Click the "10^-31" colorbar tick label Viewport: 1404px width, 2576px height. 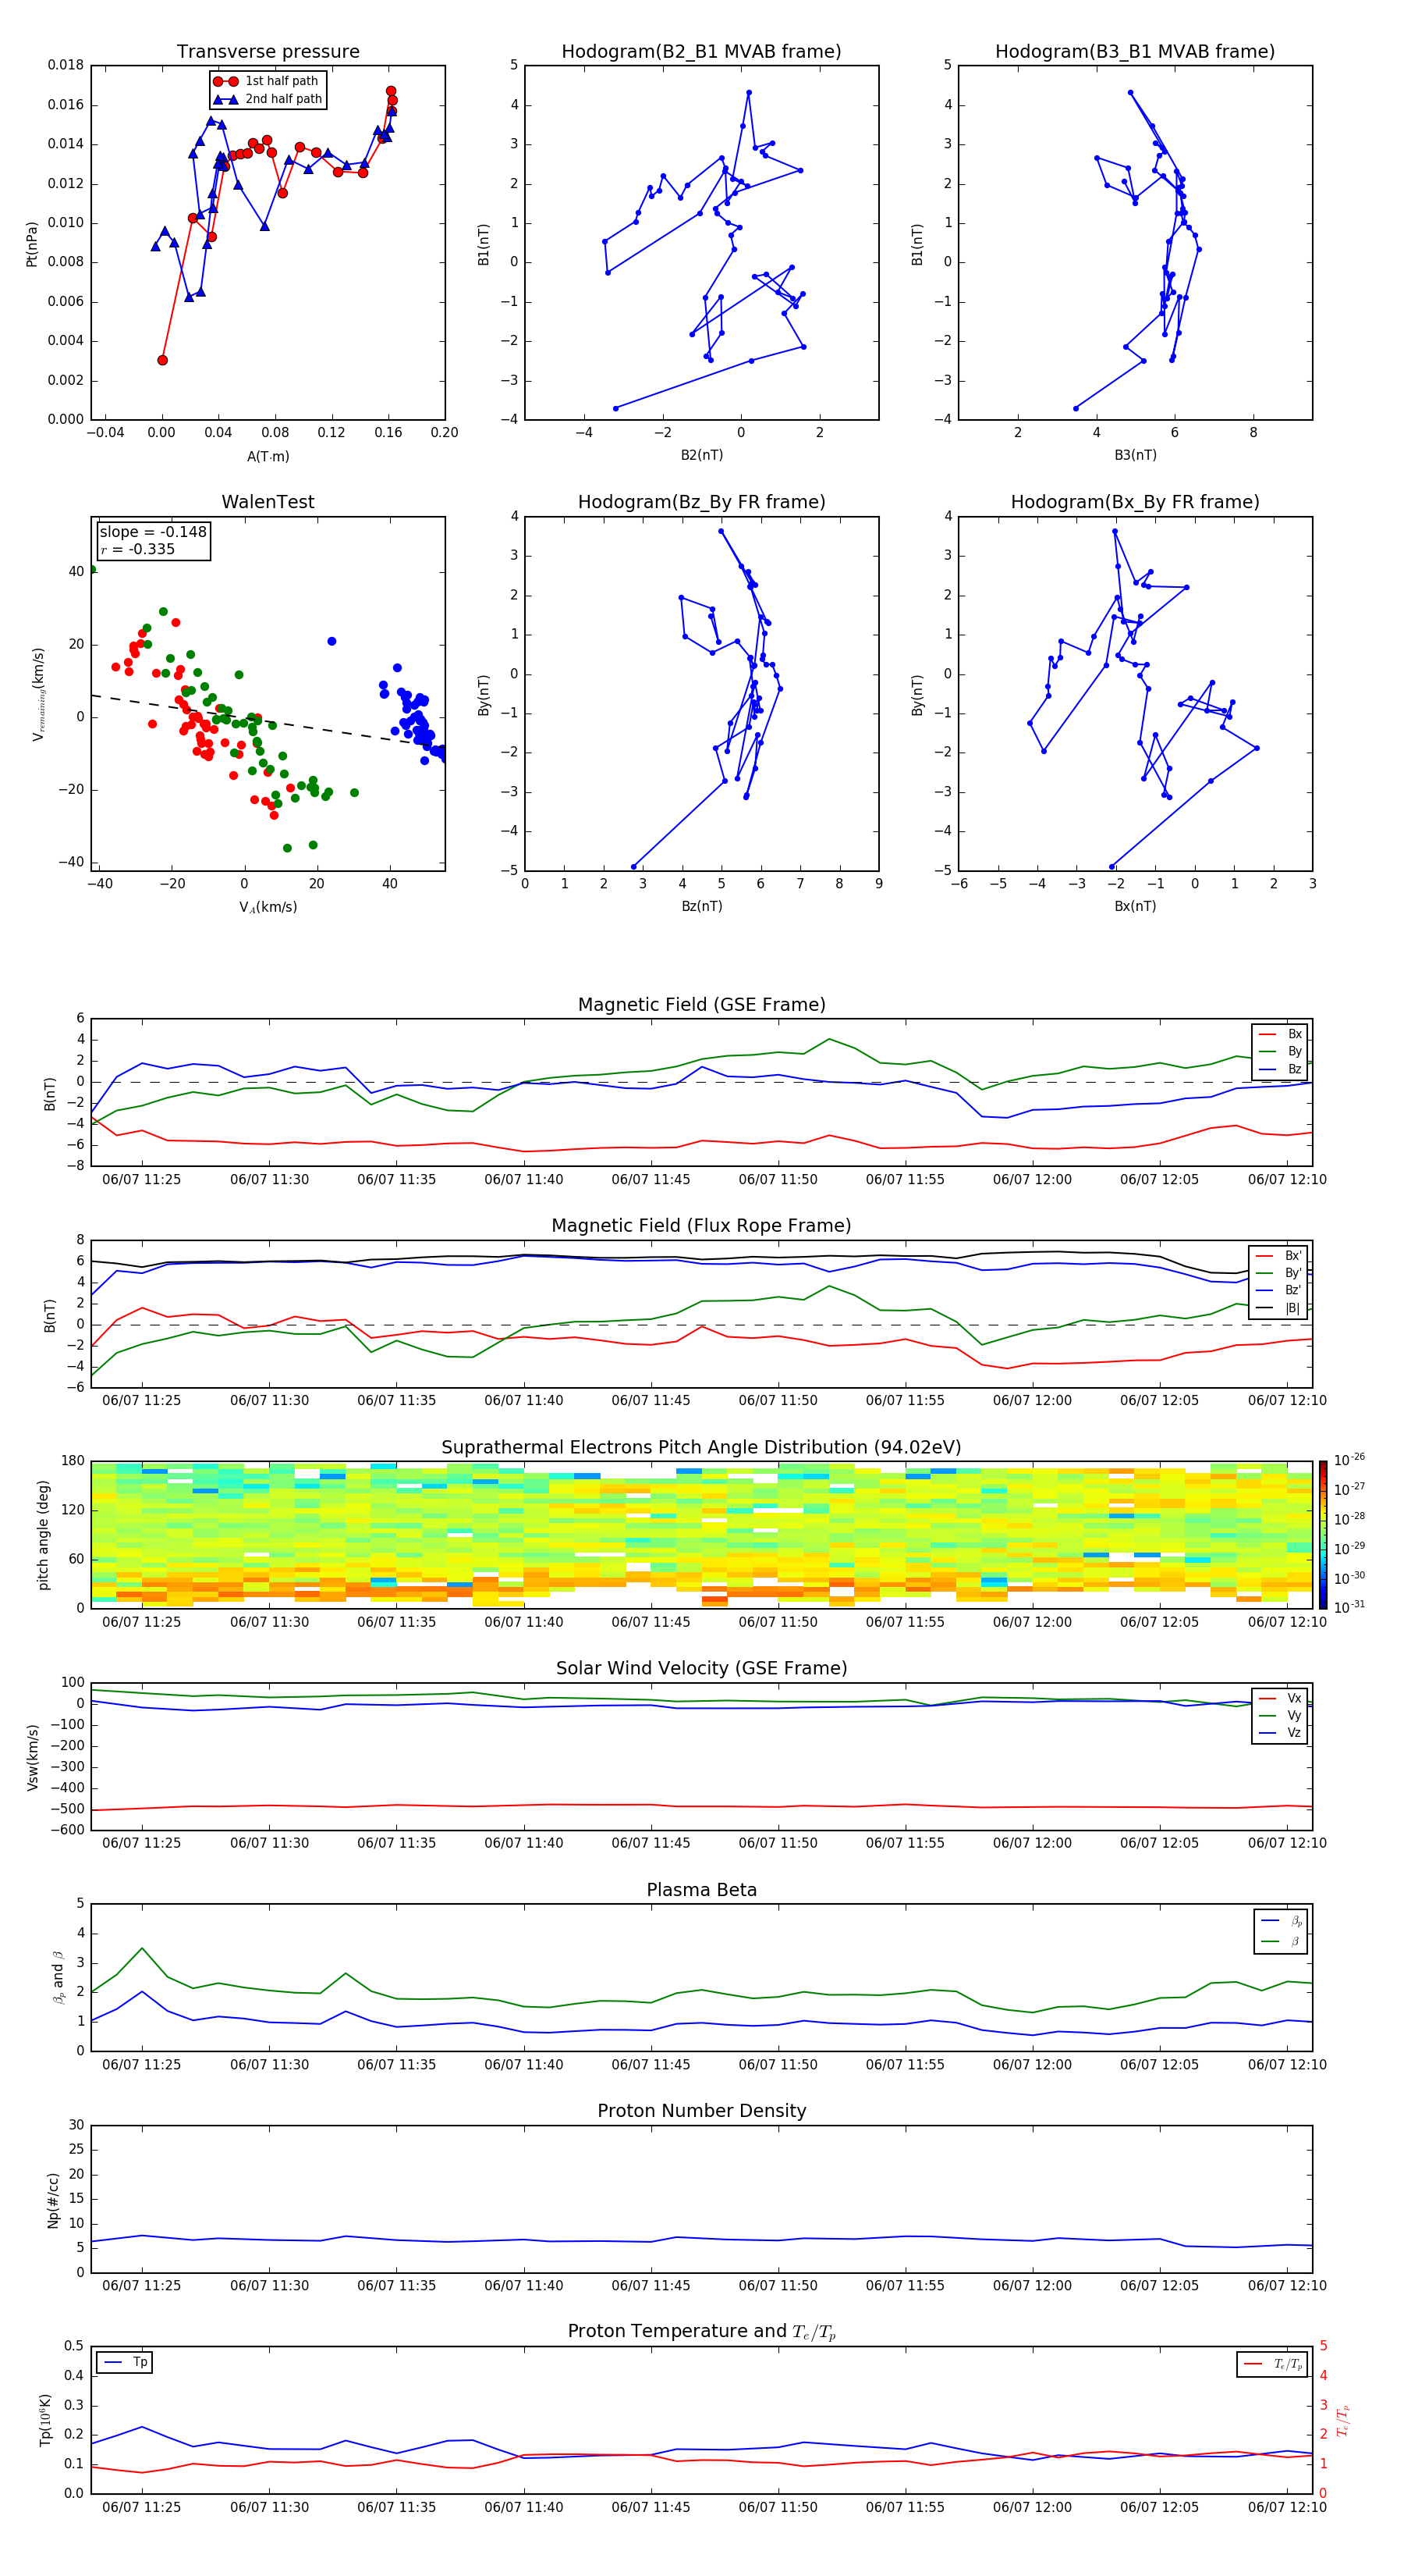1349,1607
